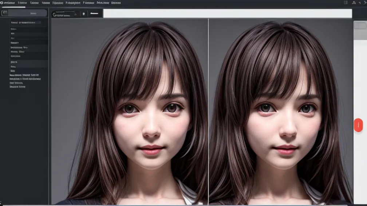Click the red pill button on the right panel

click(358, 125)
